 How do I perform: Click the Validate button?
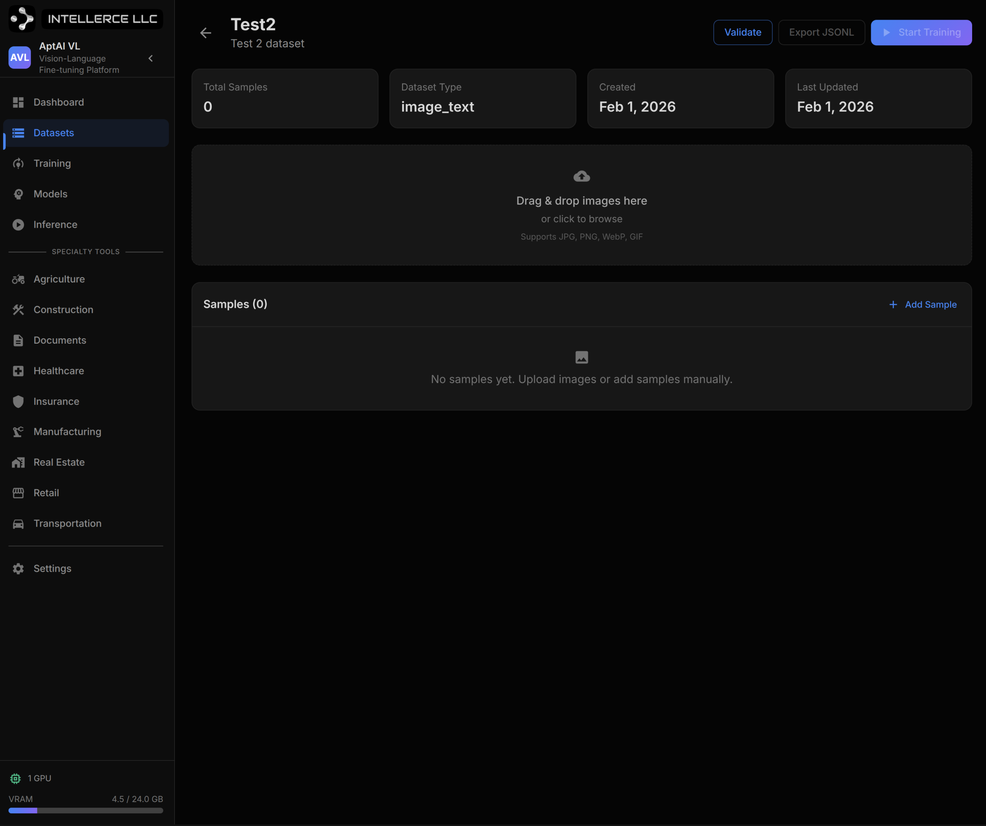(x=743, y=32)
